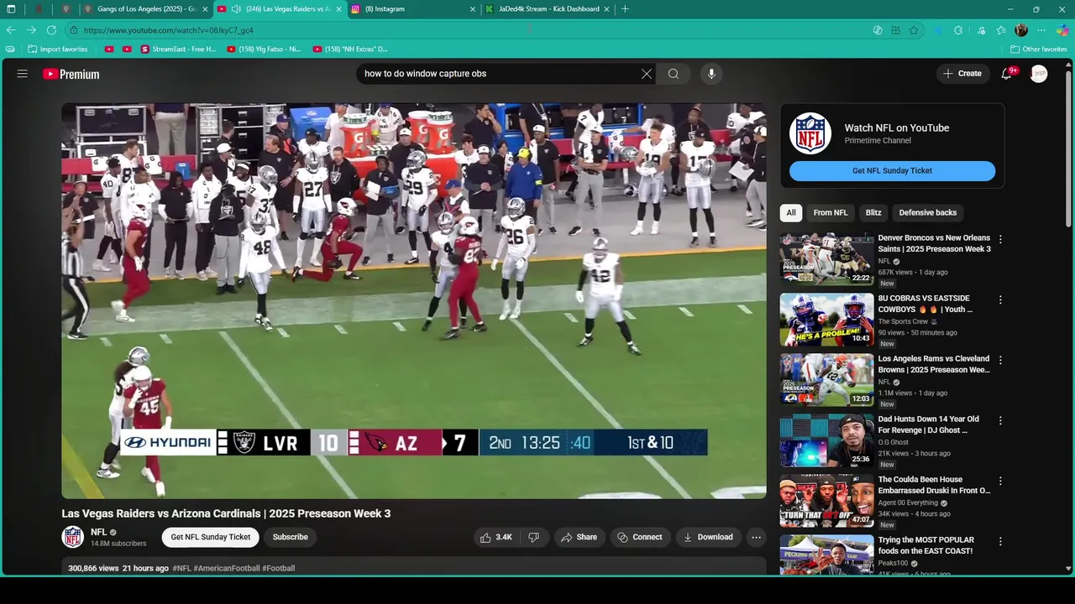Open a new browser tab
The height and width of the screenshot is (604, 1075).
625,9
